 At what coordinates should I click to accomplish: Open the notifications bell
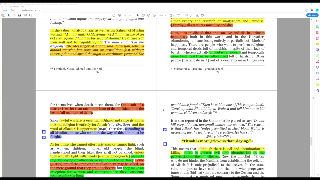312,10
